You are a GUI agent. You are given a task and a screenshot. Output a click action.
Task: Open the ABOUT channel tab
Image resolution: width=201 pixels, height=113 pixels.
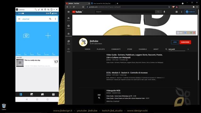(156, 49)
